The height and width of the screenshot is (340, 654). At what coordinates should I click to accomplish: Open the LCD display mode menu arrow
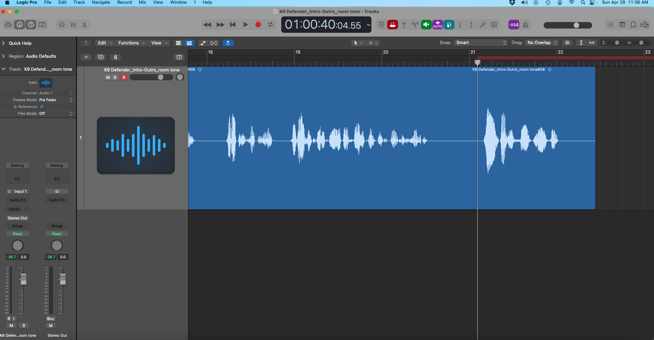point(368,25)
